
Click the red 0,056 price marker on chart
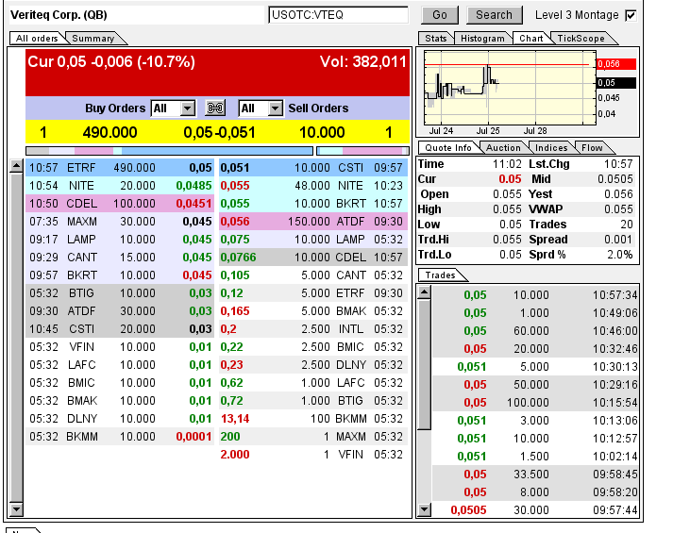615,64
